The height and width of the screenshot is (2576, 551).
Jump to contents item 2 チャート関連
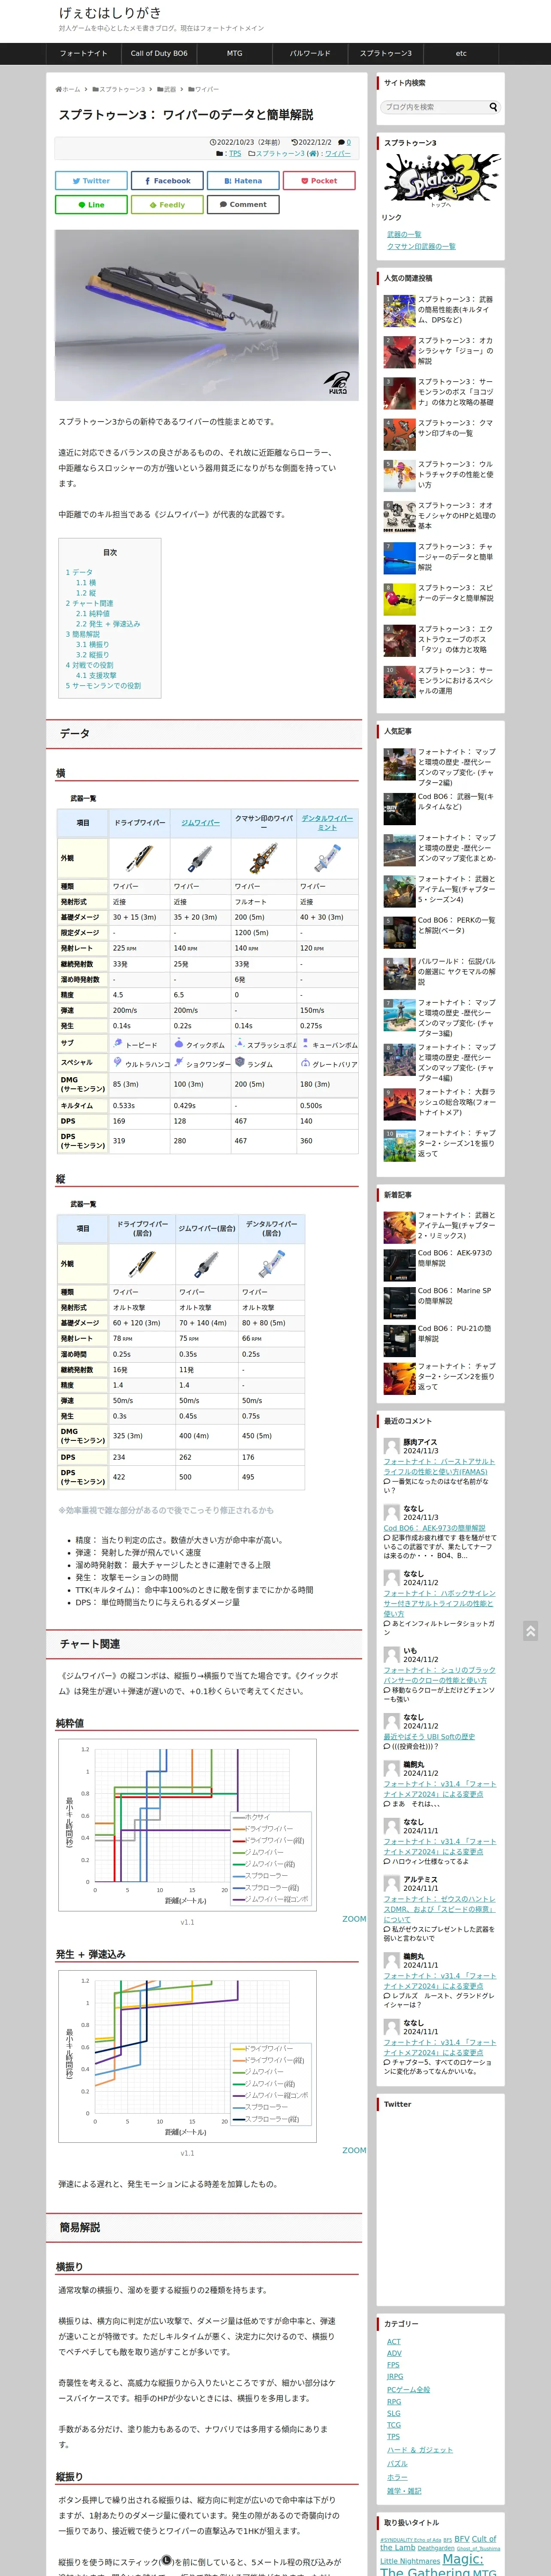[89, 603]
